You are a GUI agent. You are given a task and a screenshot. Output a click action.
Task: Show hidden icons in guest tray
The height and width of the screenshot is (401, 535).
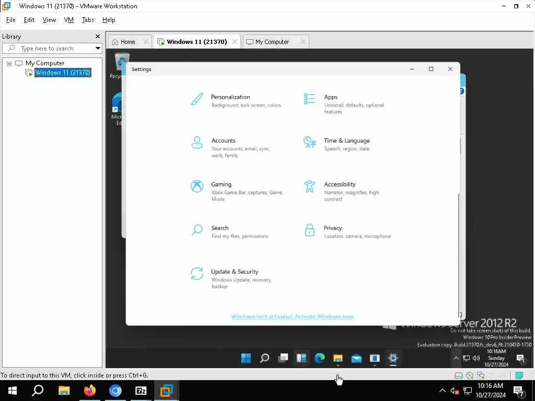[x=456, y=358]
